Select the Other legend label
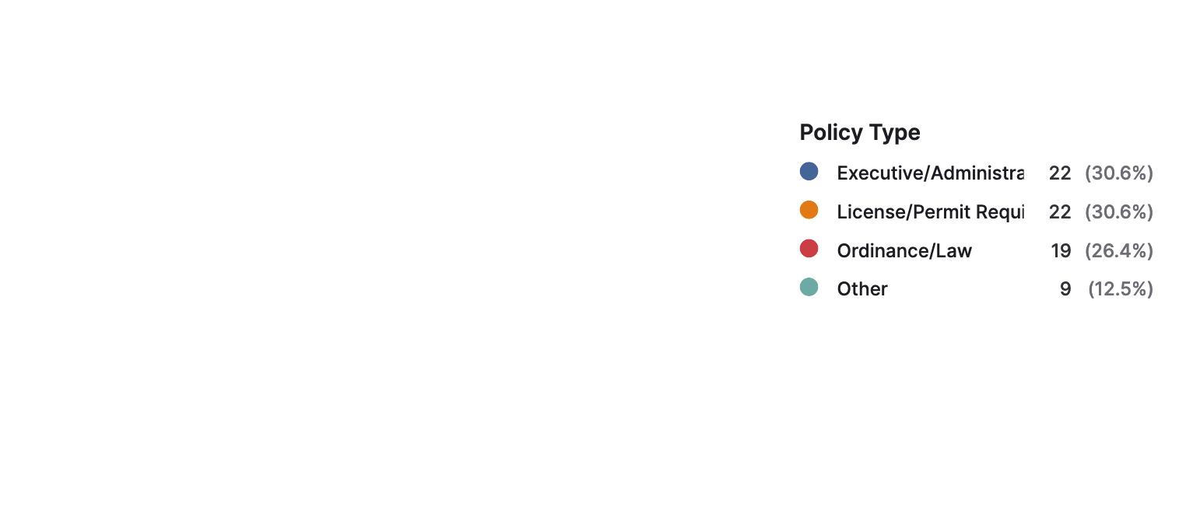The width and height of the screenshot is (1179, 531). [862, 289]
